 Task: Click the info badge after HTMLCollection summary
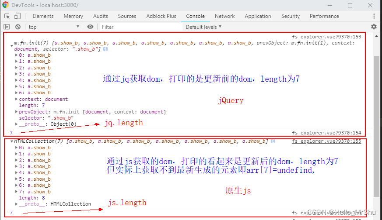pos(273,141)
